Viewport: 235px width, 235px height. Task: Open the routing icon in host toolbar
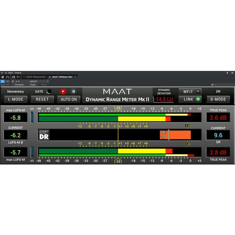coord(7,77)
